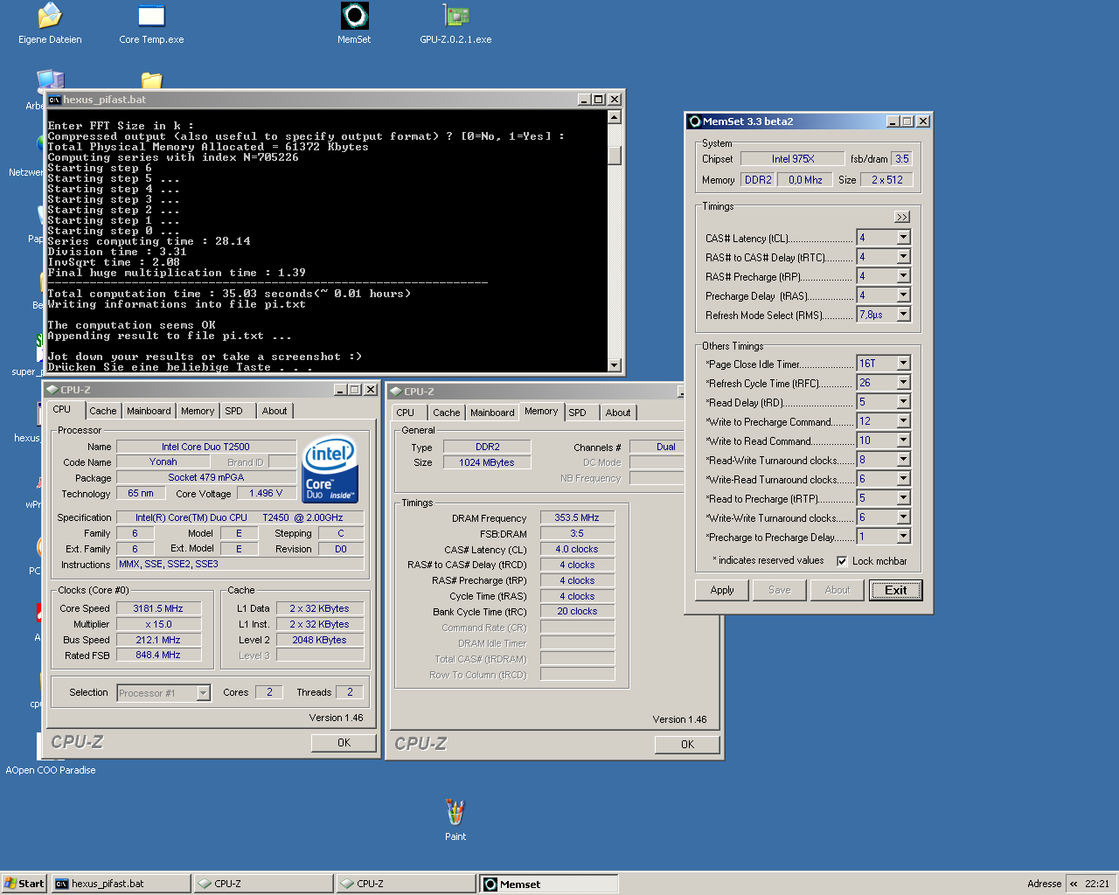Screen dimensions: 1119x895
Task: Open the MemSet desktop shortcut icon
Action: coord(354,16)
